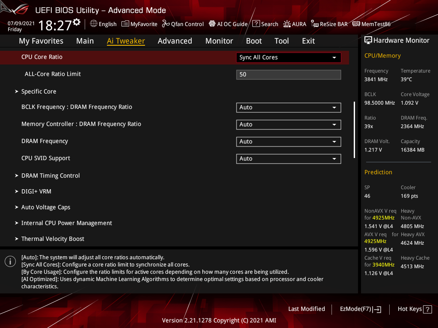The width and height of the screenshot is (438, 328).
Task: Click the 3940MHz cache frequency text
Action: 383,265
